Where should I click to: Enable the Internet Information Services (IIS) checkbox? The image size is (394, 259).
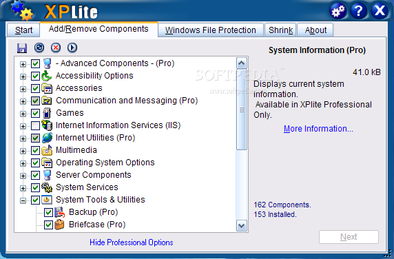coord(35,125)
